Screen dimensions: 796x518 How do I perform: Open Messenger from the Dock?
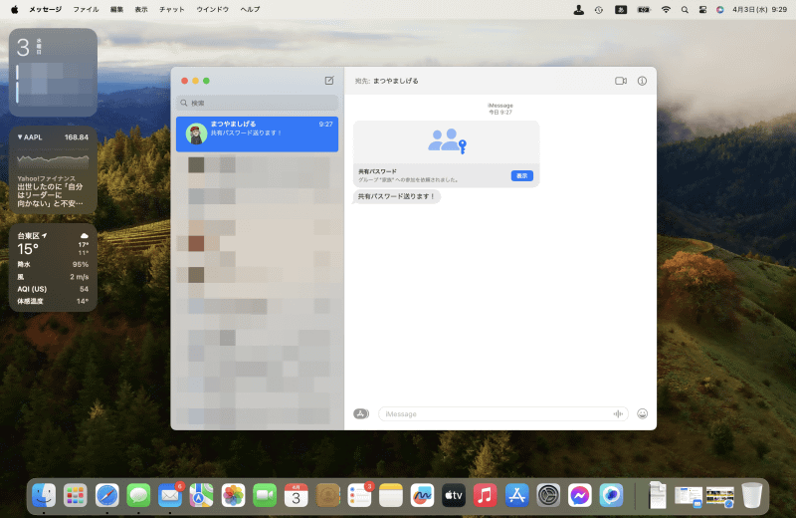pos(580,495)
